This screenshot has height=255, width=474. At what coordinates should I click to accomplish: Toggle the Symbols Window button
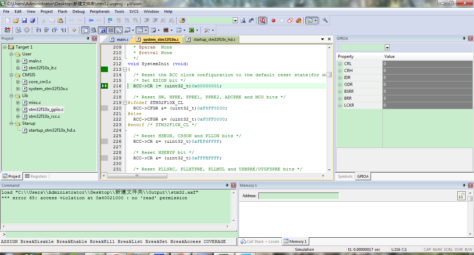click(x=102, y=30)
